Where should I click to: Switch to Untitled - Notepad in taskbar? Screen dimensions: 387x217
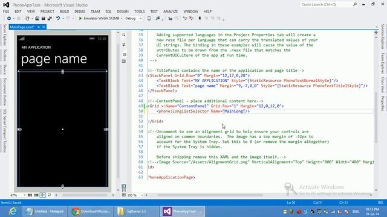click(45, 212)
